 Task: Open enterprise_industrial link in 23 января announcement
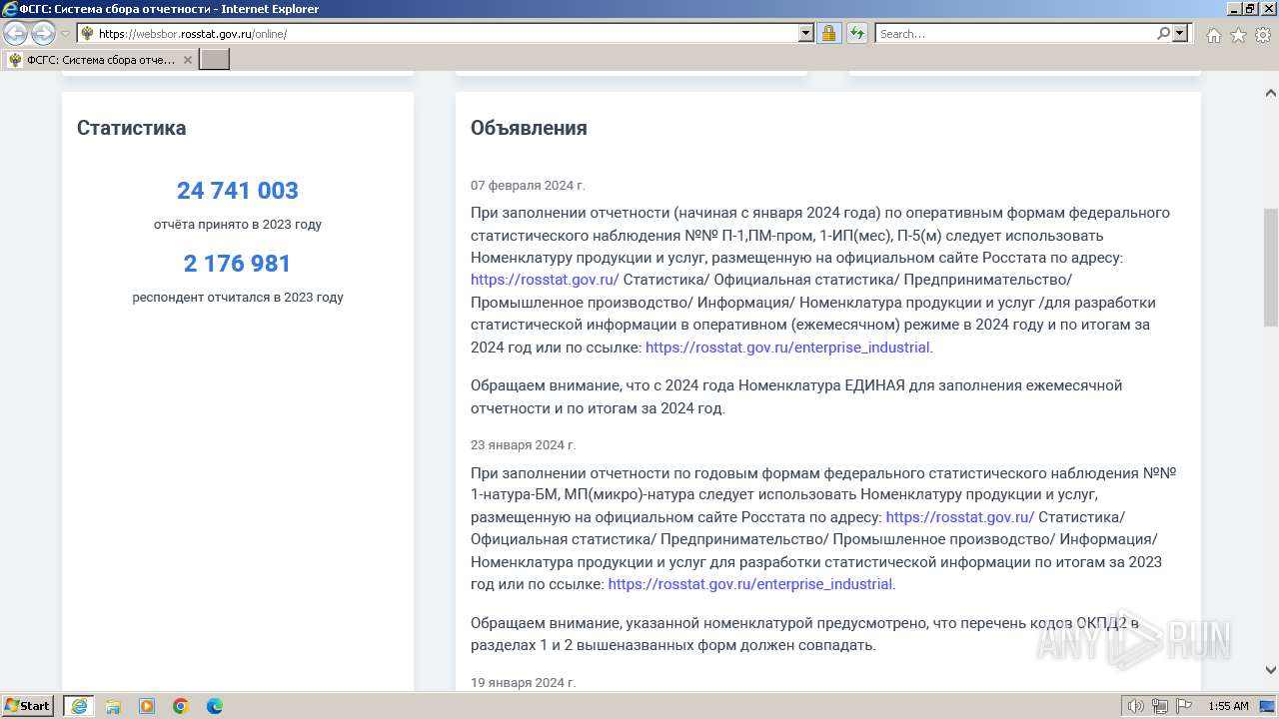(749, 584)
